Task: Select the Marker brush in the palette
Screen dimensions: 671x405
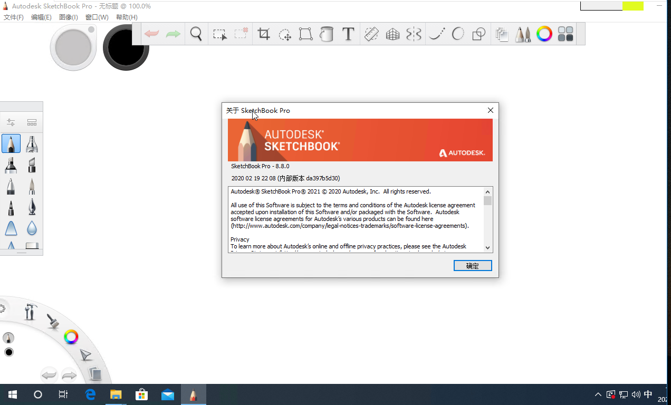Action: click(x=11, y=165)
